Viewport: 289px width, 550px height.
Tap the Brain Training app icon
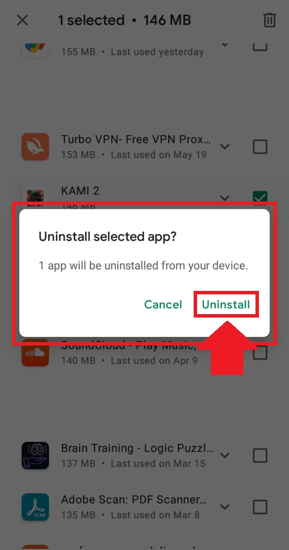click(35, 455)
